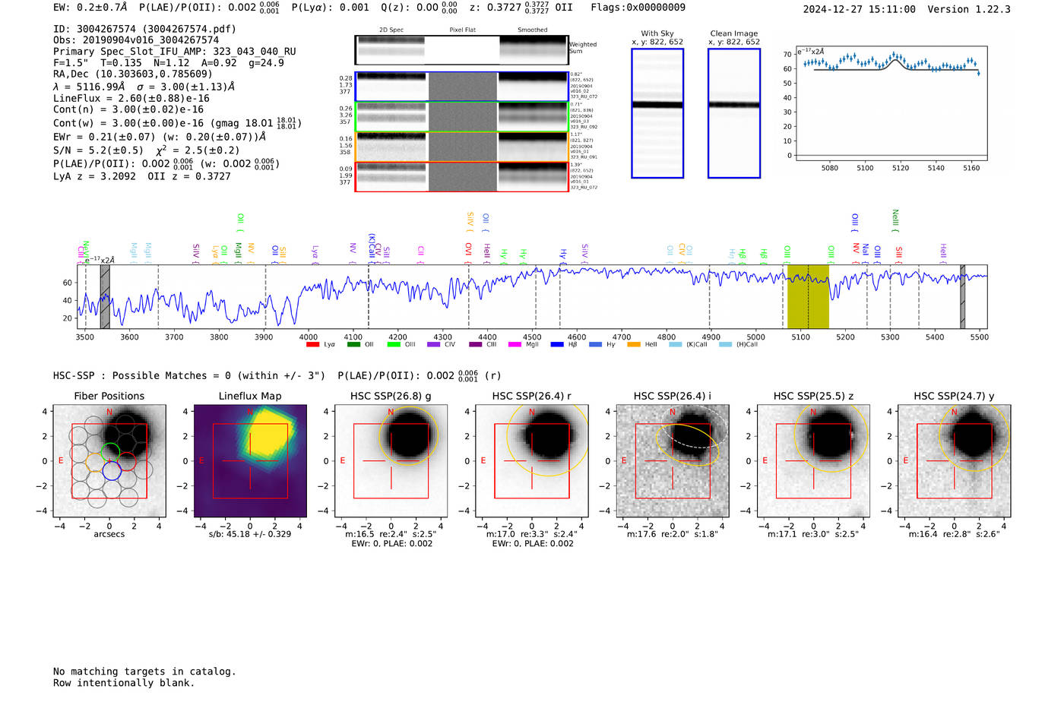Click the blue Hβ legend swatch
Image resolution: width=1064 pixels, height=724 pixels.
point(557,345)
